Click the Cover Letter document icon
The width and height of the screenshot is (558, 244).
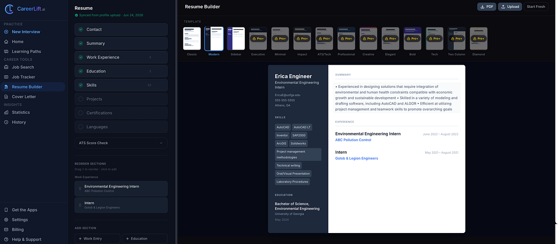(6, 97)
